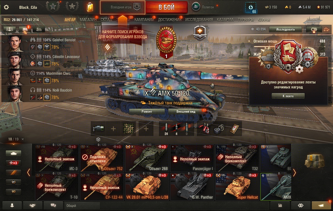Open the chat channels icon

(x=53, y=205)
